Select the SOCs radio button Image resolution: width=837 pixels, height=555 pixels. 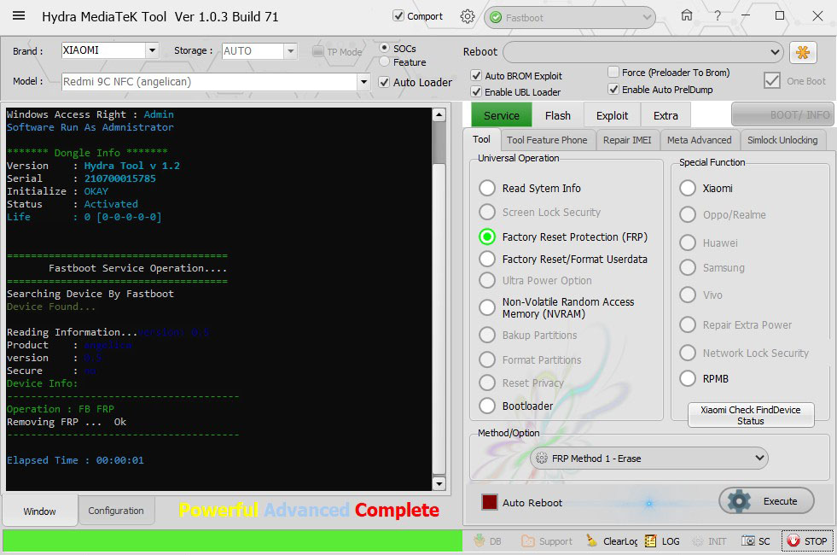(384, 48)
